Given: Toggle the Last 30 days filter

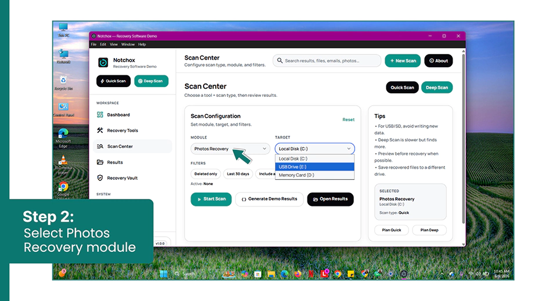Looking at the screenshot, I should [x=238, y=174].
